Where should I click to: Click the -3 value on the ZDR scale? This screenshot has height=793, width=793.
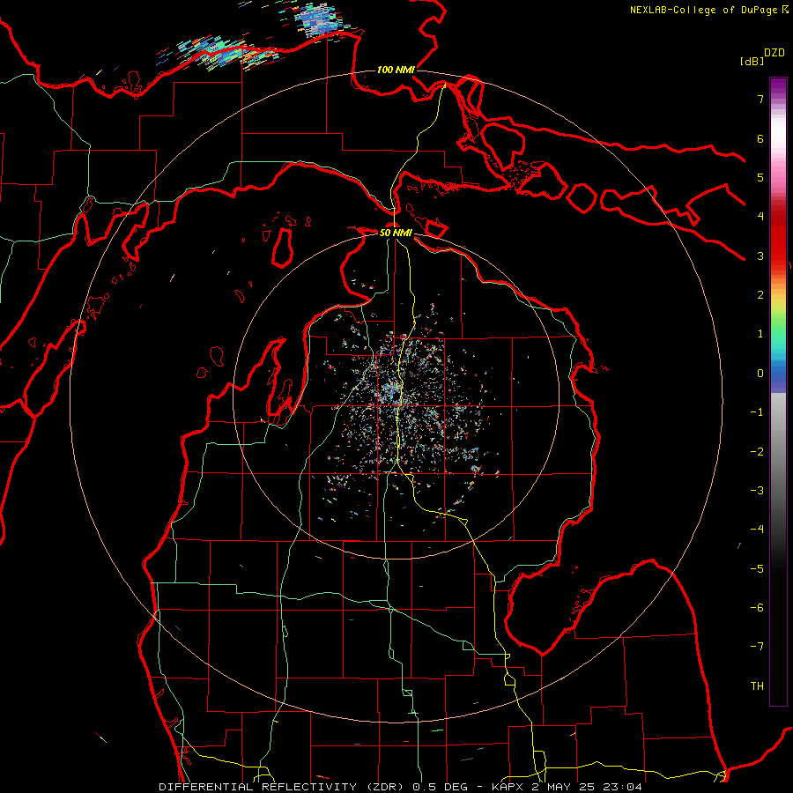click(x=757, y=491)
